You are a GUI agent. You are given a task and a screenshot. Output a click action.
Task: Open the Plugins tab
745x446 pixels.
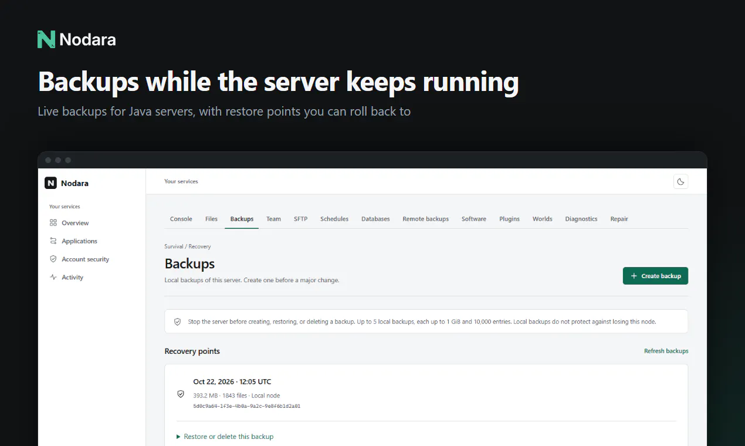point(509,219)
